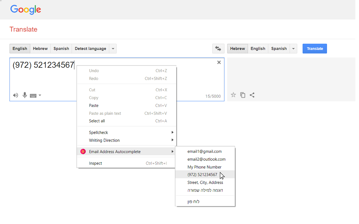
Task: Click the grayed-out Redo menu entry
Action: (127, 79)
